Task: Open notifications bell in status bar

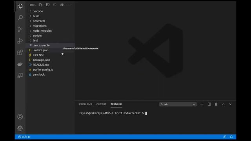Action: pos(231,137)
